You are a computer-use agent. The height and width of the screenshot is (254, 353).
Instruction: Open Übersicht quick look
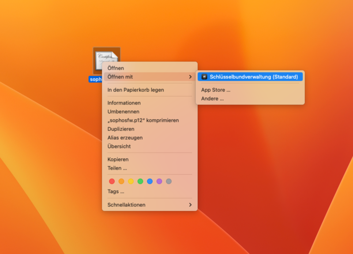click(120, 146)
